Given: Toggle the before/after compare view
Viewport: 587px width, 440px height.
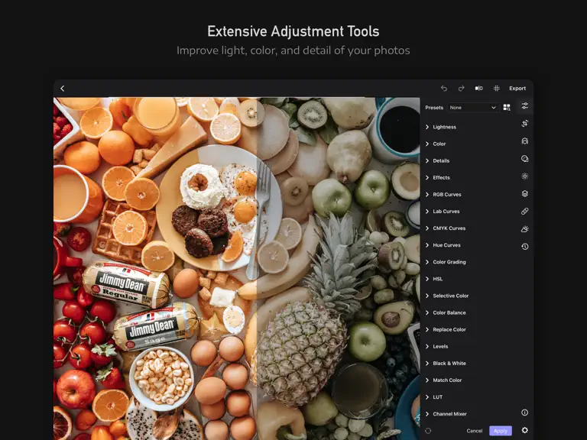Looking at the screenshot, I should coord(478,89).
